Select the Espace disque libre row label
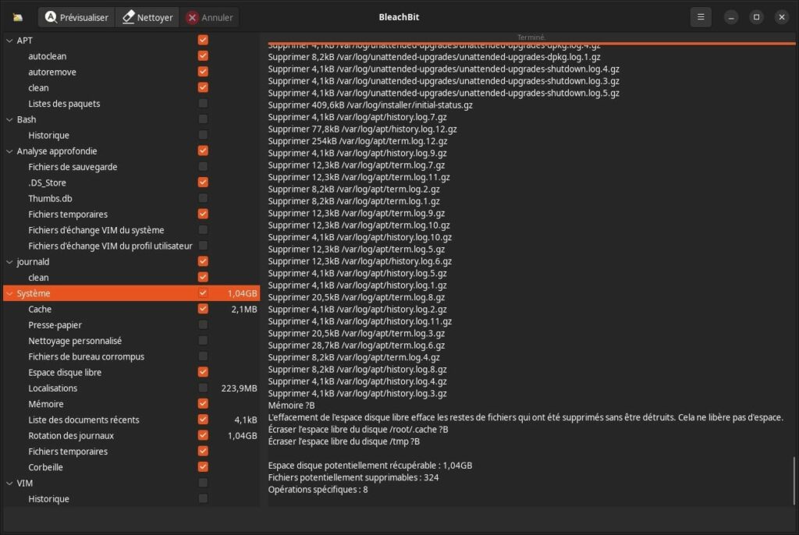Screen dimensions: 799x535 [x=65, y=373]
